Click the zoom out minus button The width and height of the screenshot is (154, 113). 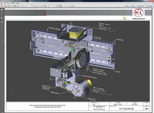click(x=42, y=6)
